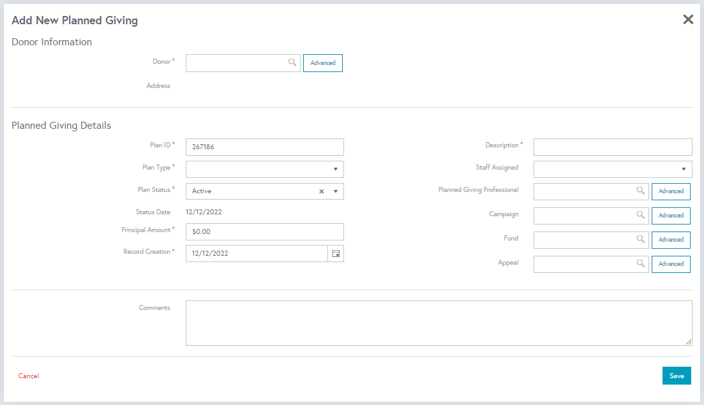Screen dimensions: 704x405
Task: Click the Record Creation date field
Action: (x=257, y=253)
